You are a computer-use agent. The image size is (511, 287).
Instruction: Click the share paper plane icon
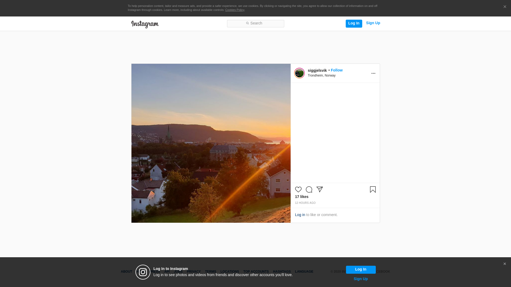319,189
